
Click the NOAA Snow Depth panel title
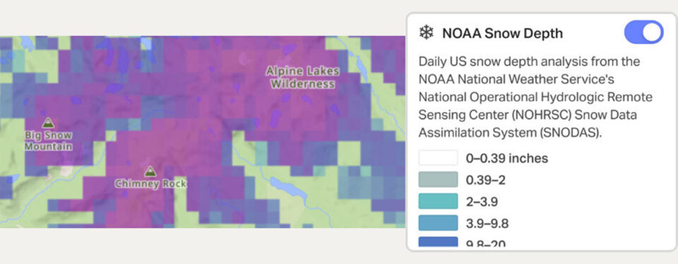coord(502,33)
